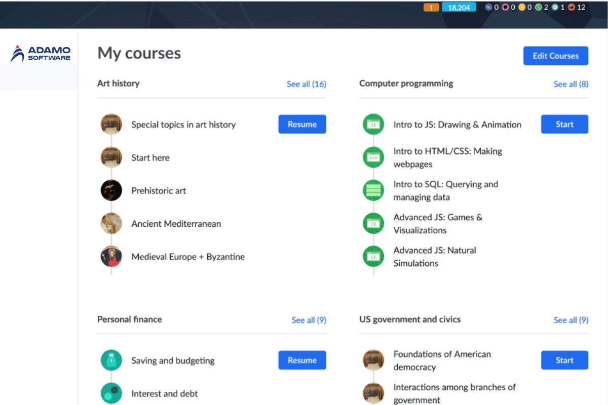The image size is (608, 405).
Task: Click the Intro to JS course icon
Action: click(373, 125)
